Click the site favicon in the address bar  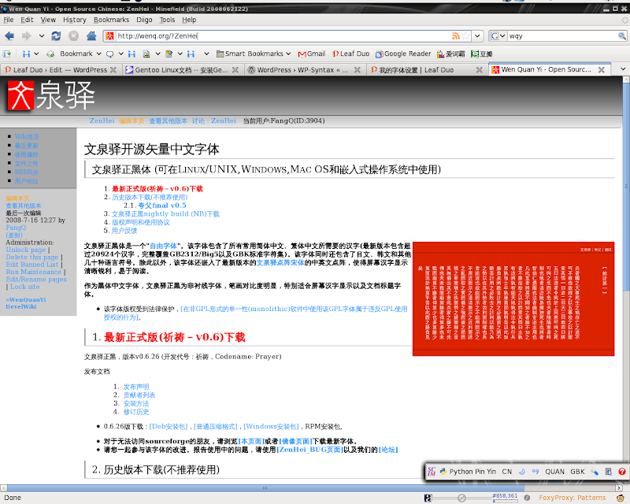[109, 35]
